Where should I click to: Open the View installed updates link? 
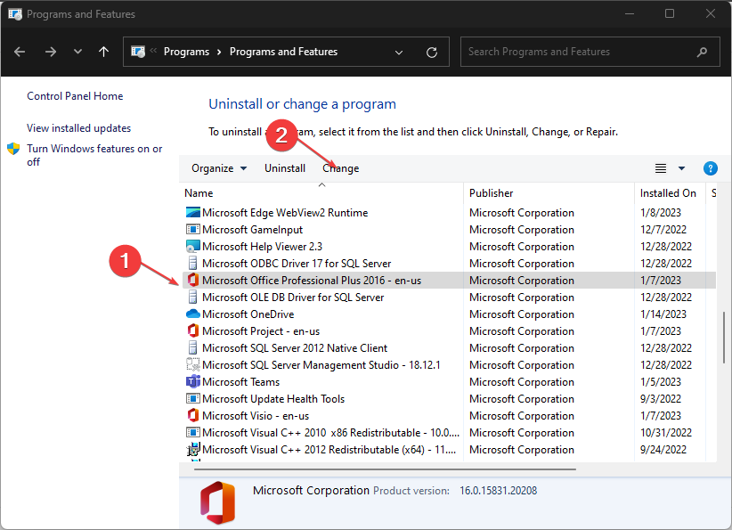(x=78, y=128)
